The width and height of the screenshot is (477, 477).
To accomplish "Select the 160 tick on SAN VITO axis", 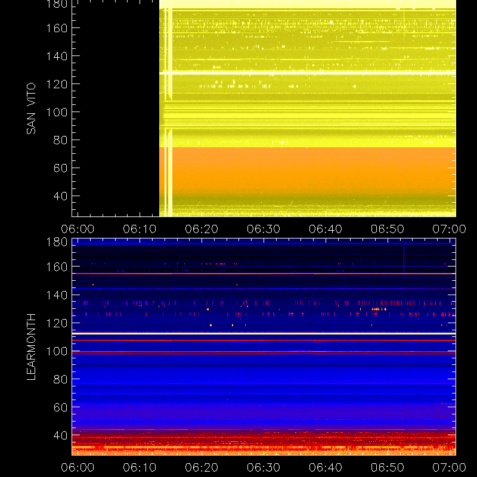I will point(57,28).
